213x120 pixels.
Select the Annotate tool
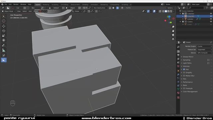(x=4, y=45)
